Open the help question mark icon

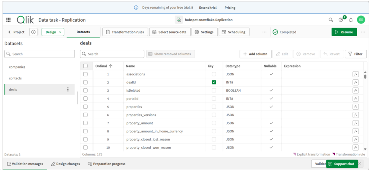[341, 20]
